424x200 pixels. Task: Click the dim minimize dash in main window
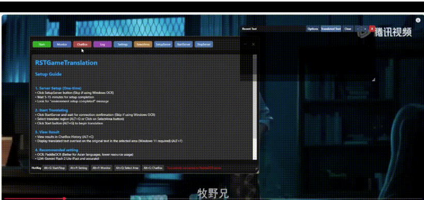pyautogui.click(x=245, y=44)
